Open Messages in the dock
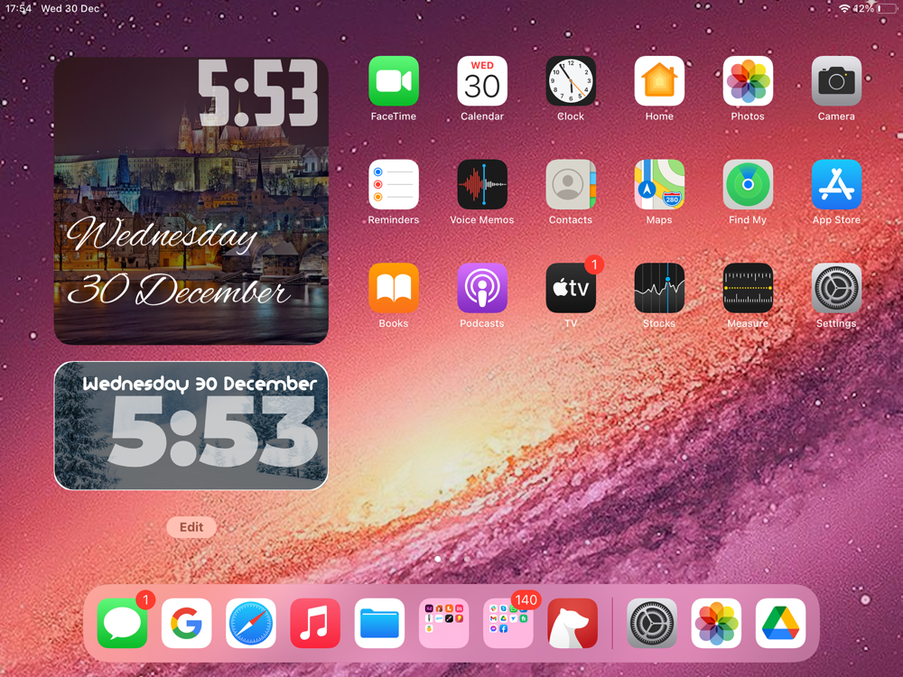The width and height of the screenshot is (903, 677). pyautogui.click(x=122, y=624)
